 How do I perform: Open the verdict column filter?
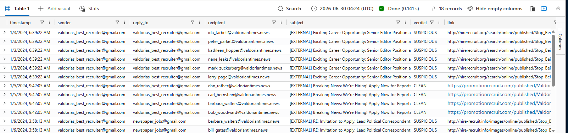pos(432,22)
